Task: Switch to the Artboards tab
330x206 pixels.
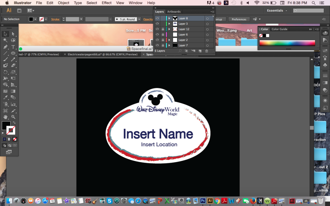Action: click(x=174, y=12)
